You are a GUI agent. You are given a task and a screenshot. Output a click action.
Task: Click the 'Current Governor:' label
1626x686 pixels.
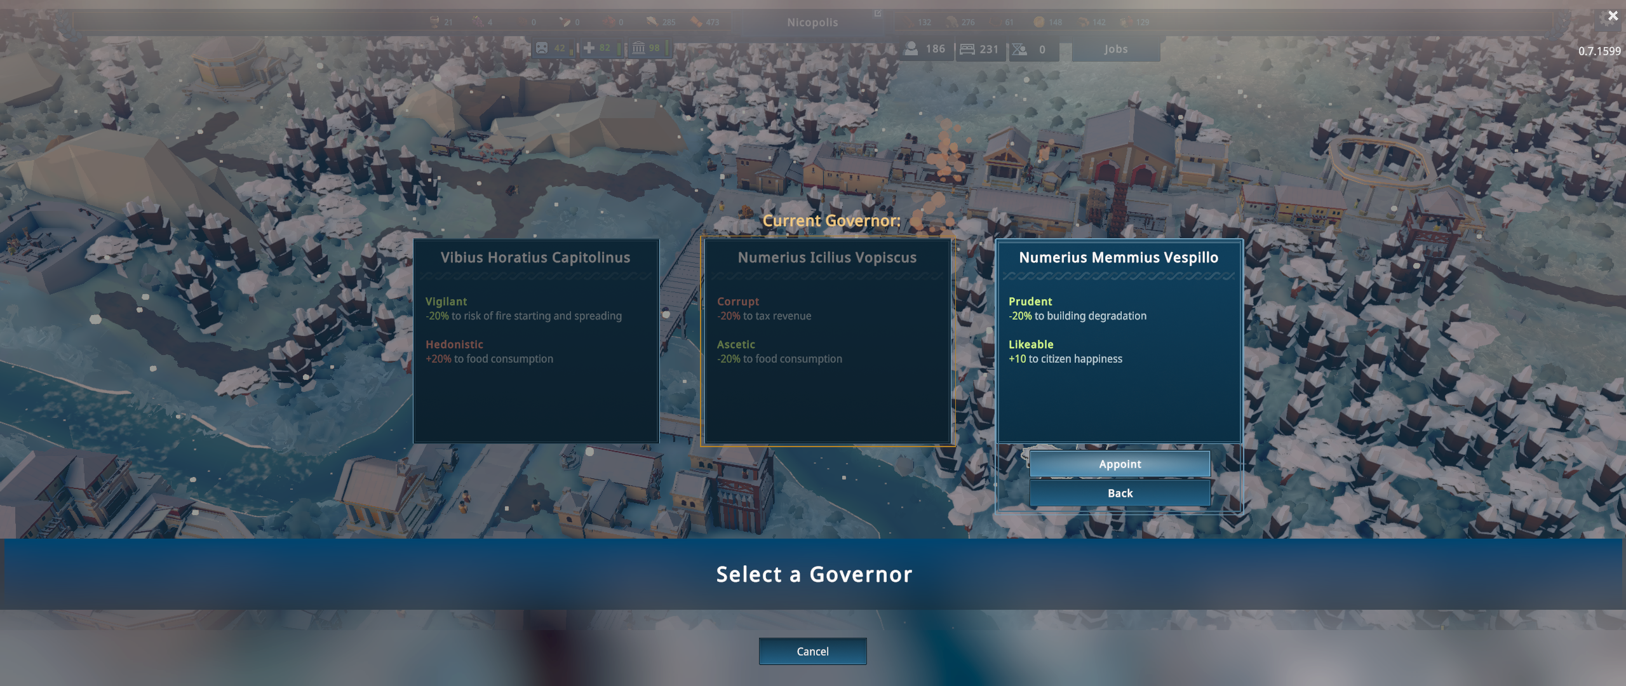(x=831, y=220)
